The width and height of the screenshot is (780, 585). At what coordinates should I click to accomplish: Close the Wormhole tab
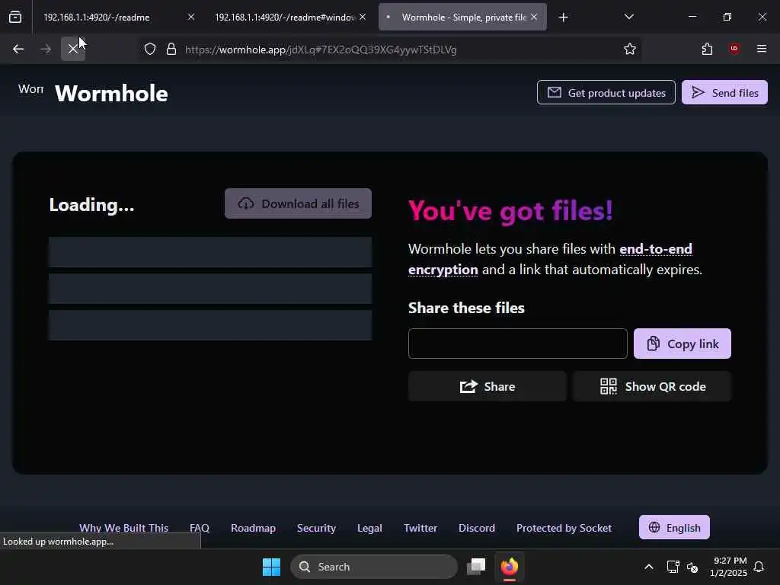coord(534,17)
